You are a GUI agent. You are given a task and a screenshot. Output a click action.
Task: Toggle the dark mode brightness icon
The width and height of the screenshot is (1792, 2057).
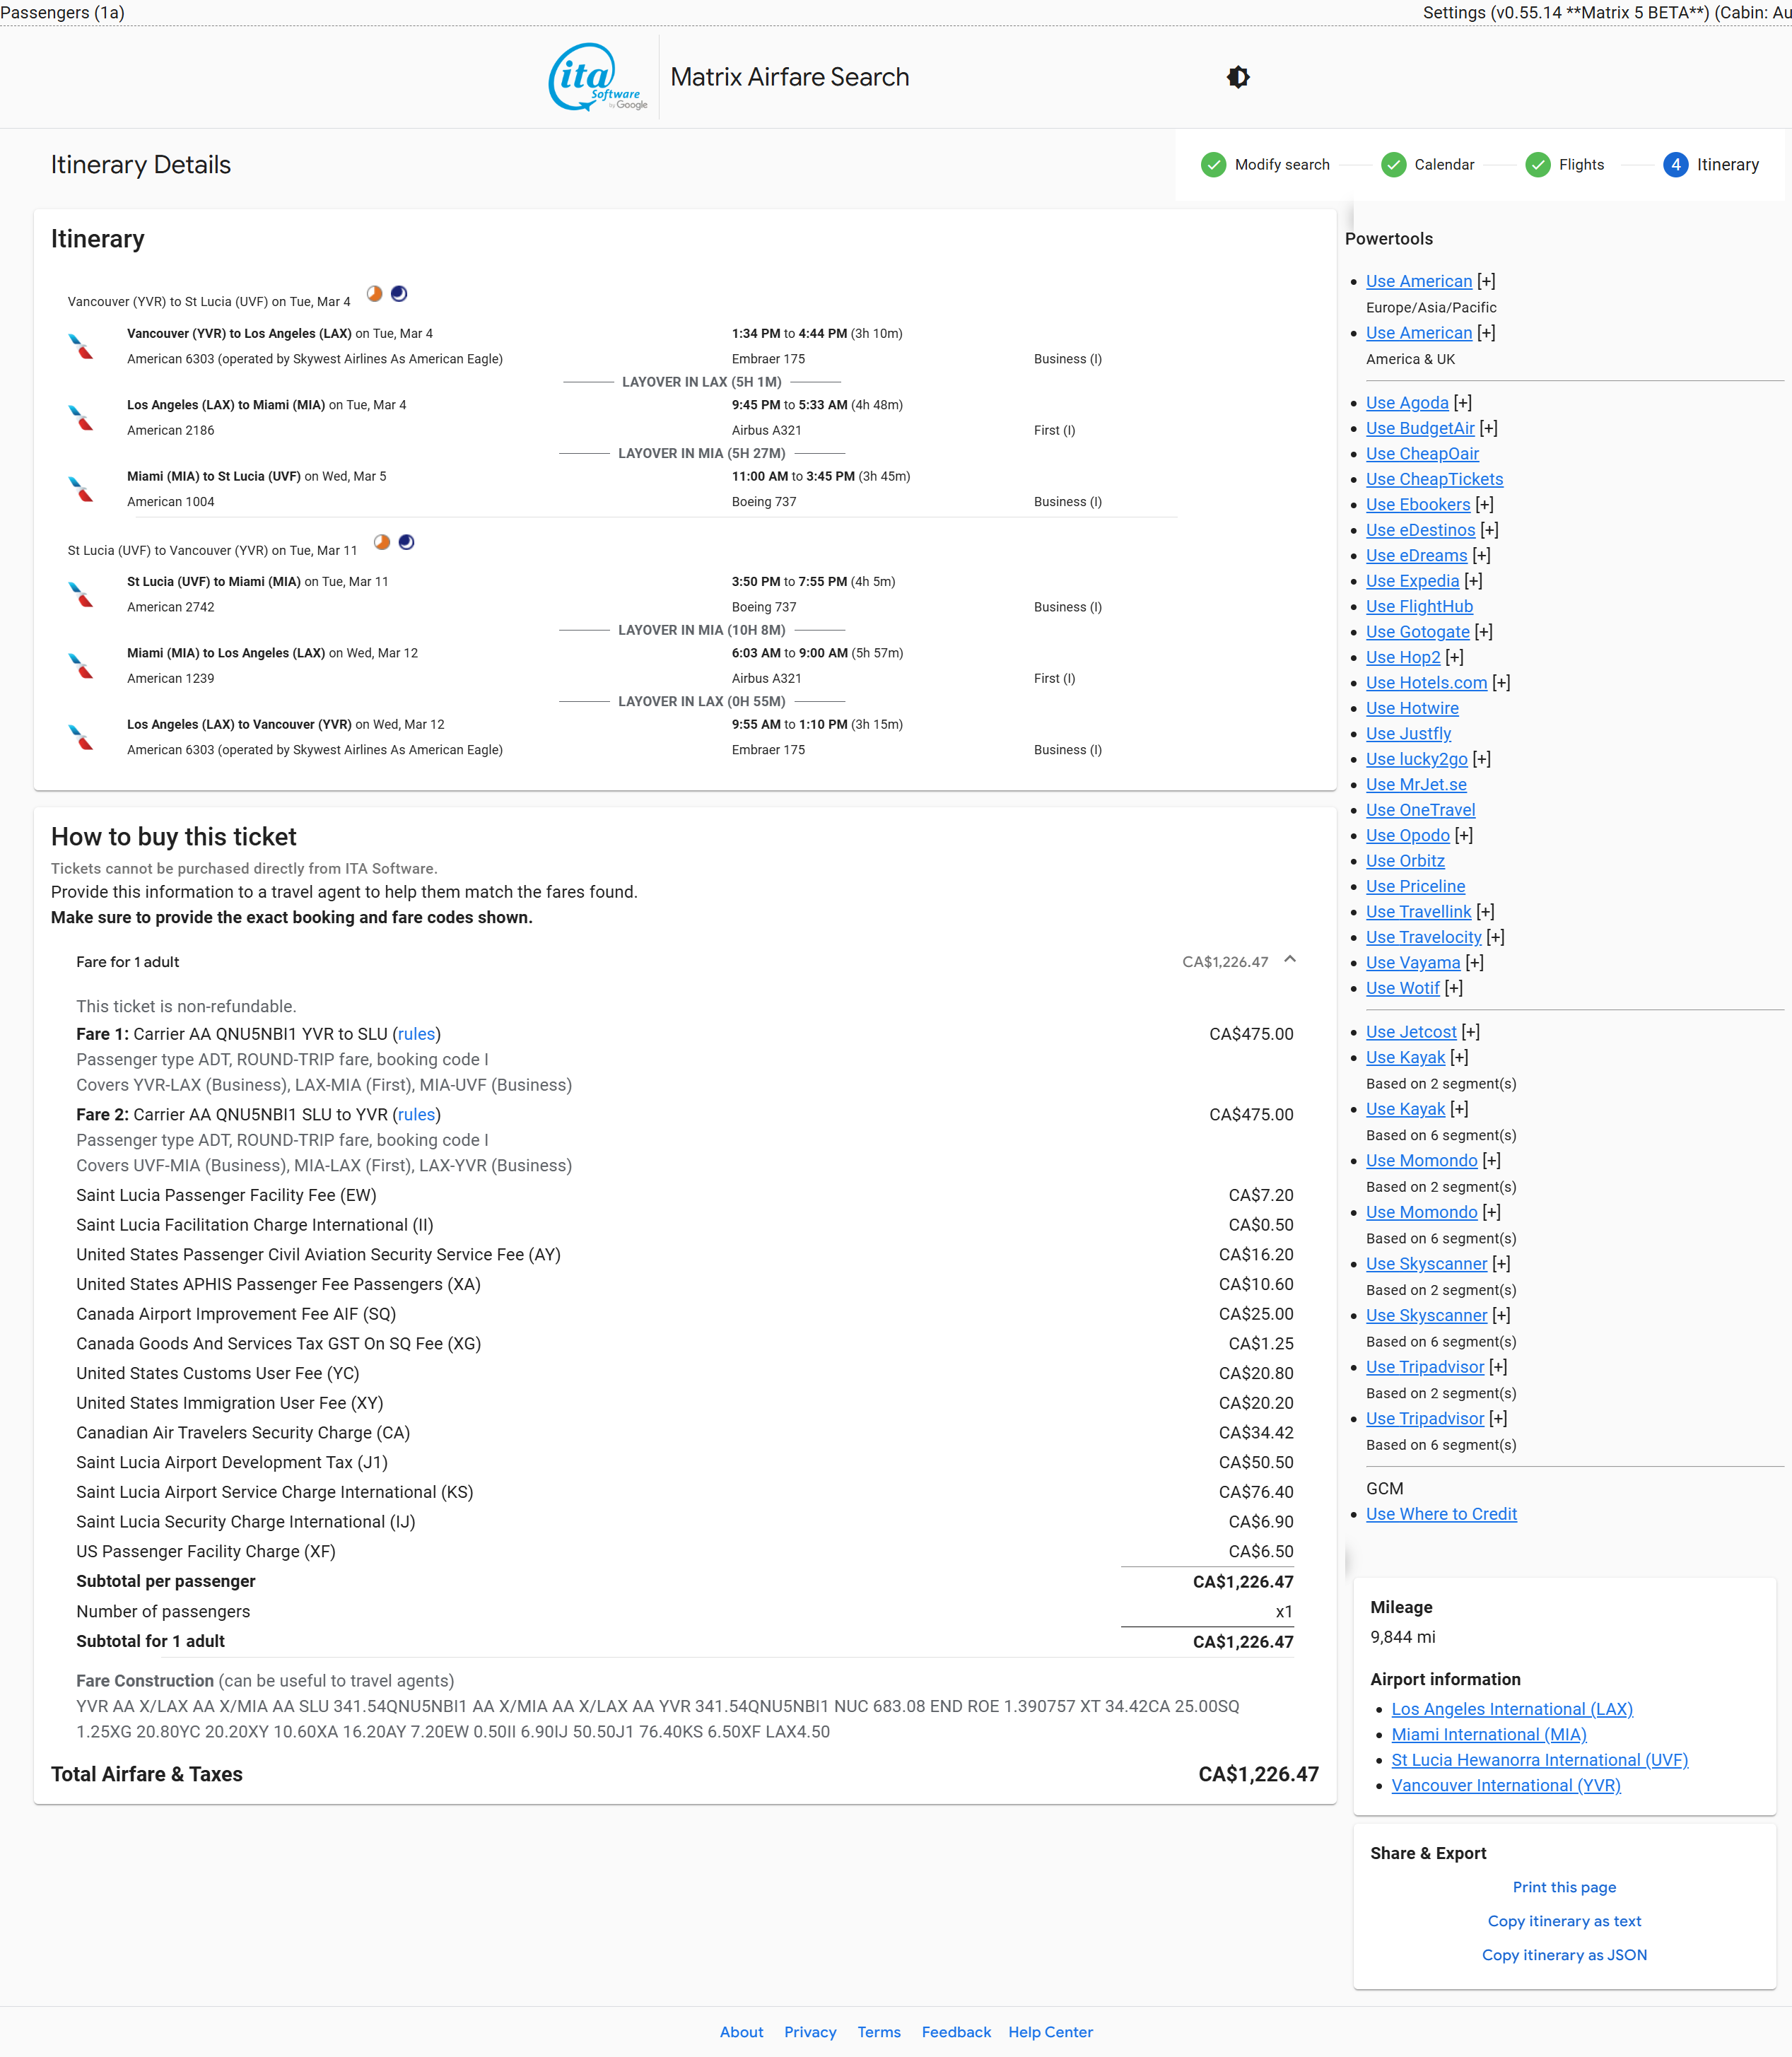tap(1238, 77)
